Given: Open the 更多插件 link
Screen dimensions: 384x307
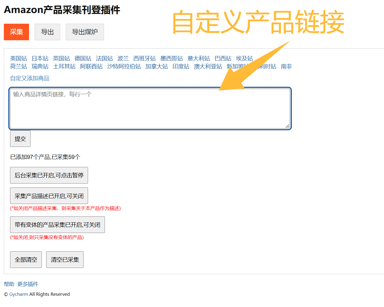Looking at the screenshot, I should tap(28, 284).
